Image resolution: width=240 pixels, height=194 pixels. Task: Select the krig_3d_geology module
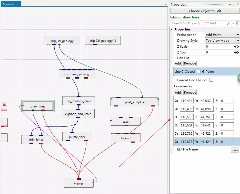pos(62,41)
